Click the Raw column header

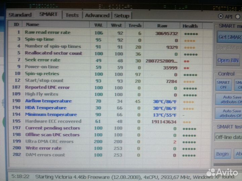tap(162, 25)
